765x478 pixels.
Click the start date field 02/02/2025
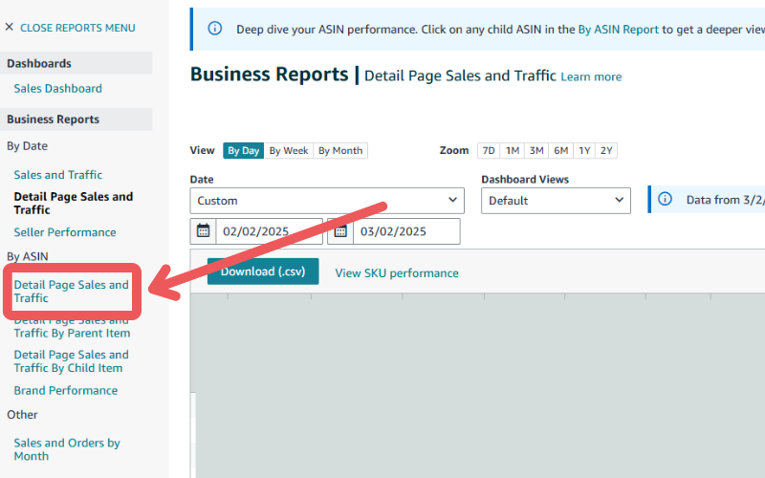[x=269, y=231]
